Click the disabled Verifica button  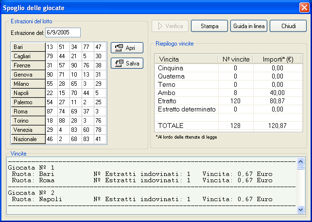click(170, 26)
